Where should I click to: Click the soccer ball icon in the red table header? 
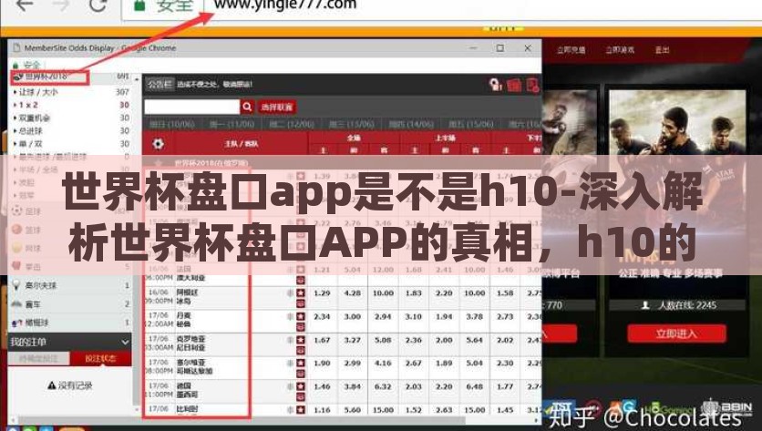pyautogui.click(x=158, y=144)
